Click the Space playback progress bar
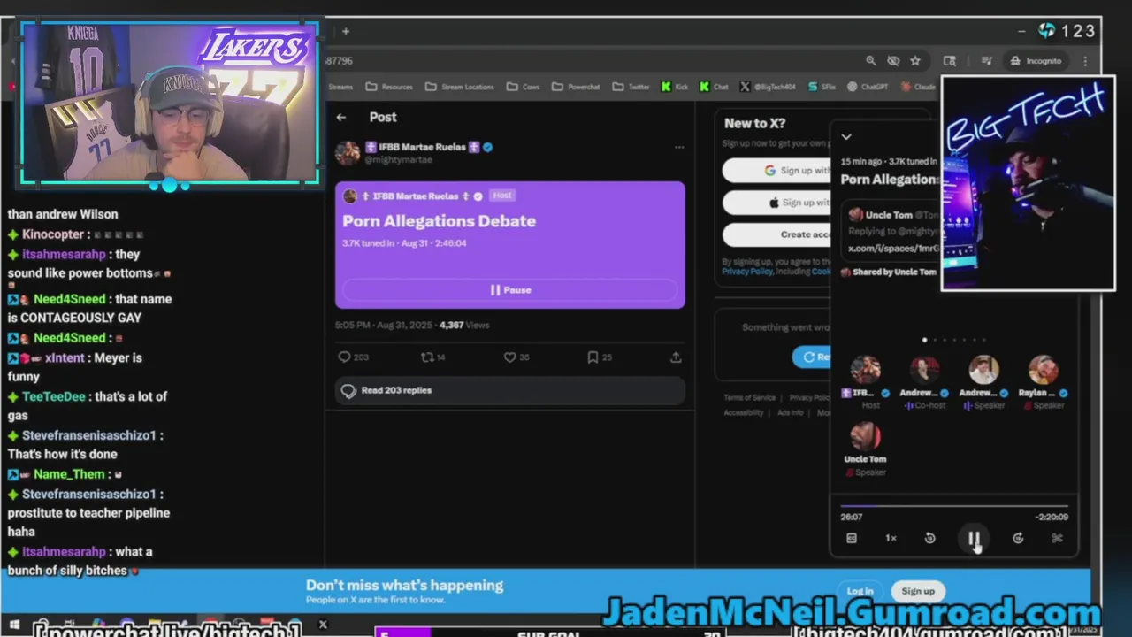The height and width of the screenshot is (637, 1132). coord(953,506)
